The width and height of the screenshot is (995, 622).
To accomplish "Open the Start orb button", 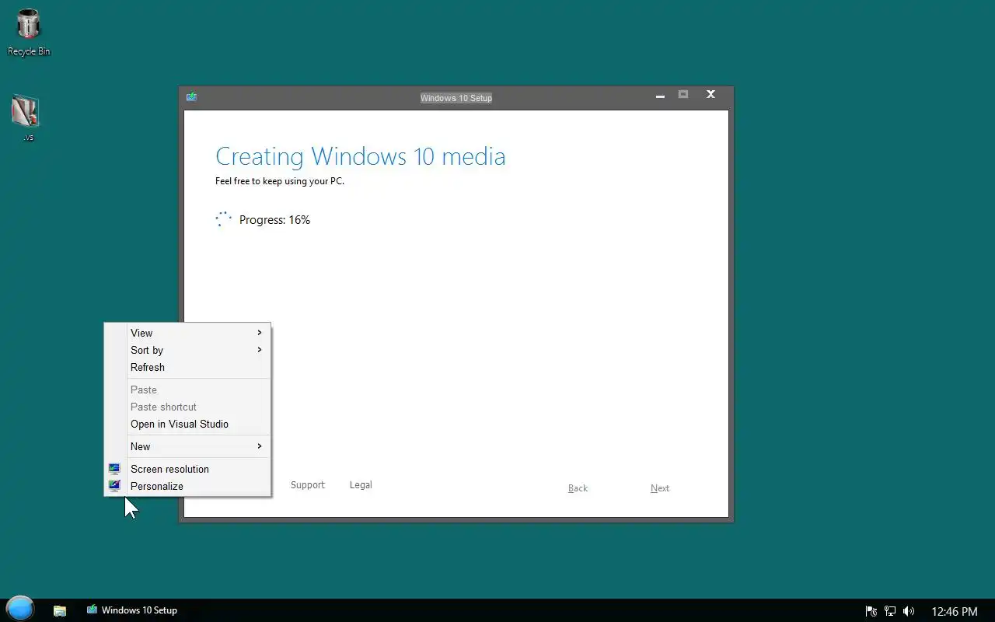I will [x=20, y=609].
